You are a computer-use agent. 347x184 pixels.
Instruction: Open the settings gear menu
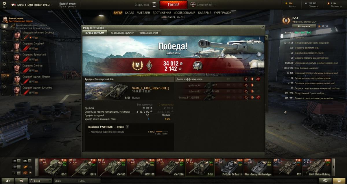(4, 4)
